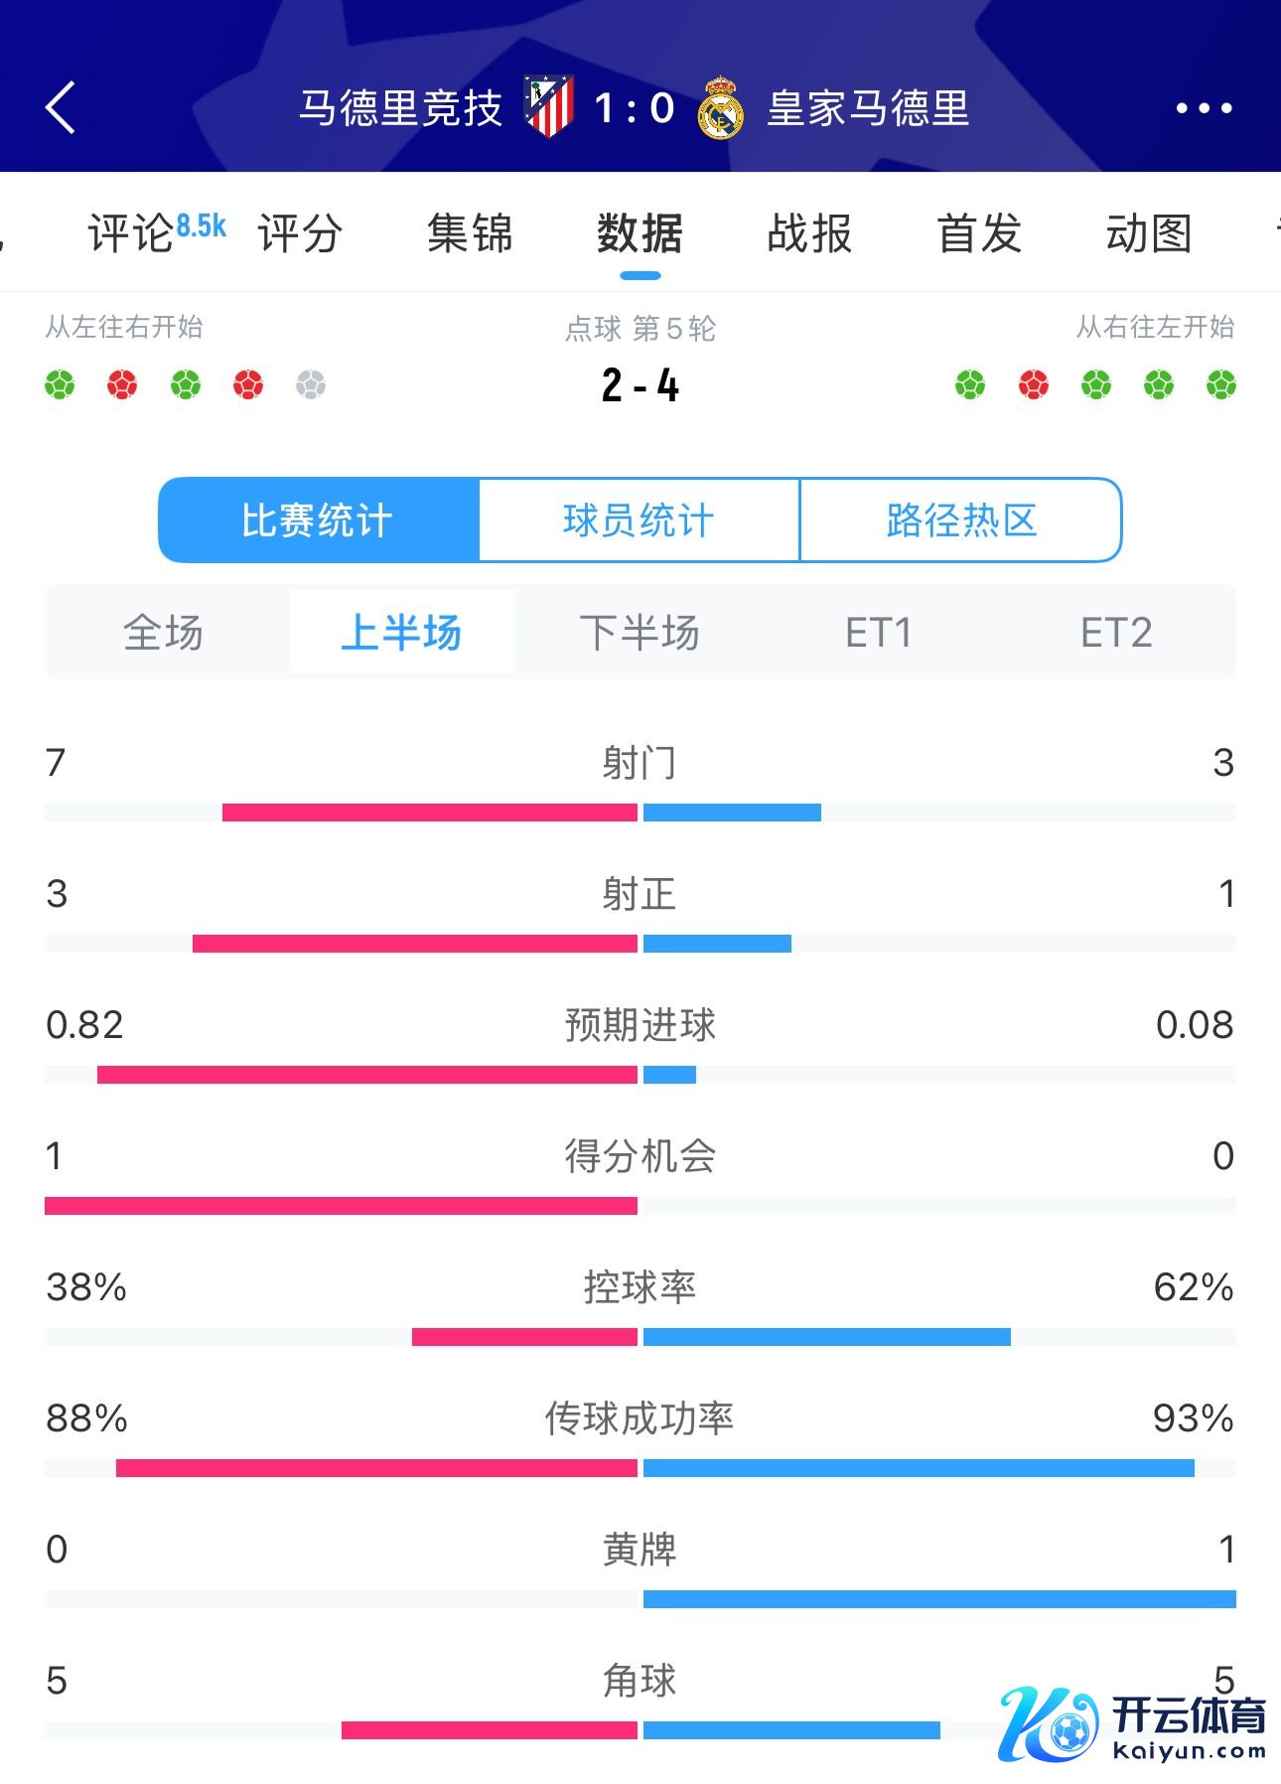Tap the 马德里竞技 team name
1281x1784 pixels.
tap(401, 108)
